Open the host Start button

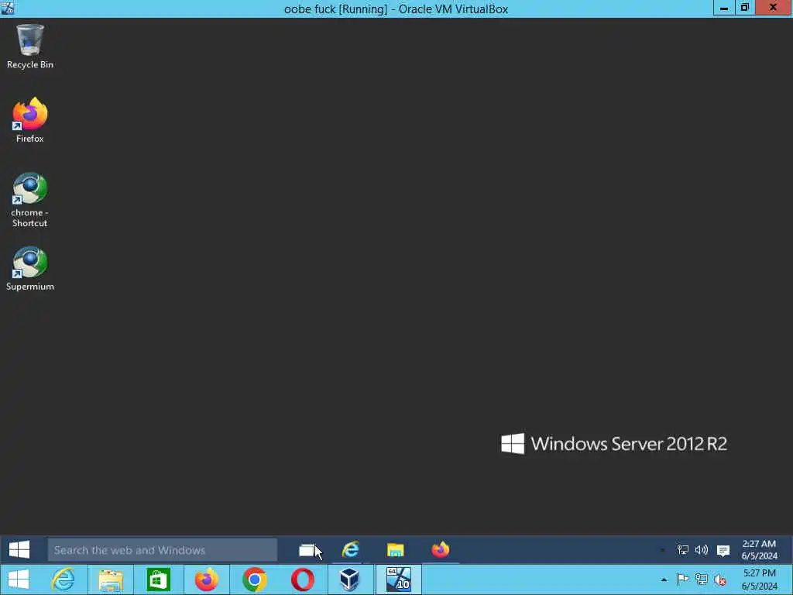pyautogui.click(x=19, y=580)
